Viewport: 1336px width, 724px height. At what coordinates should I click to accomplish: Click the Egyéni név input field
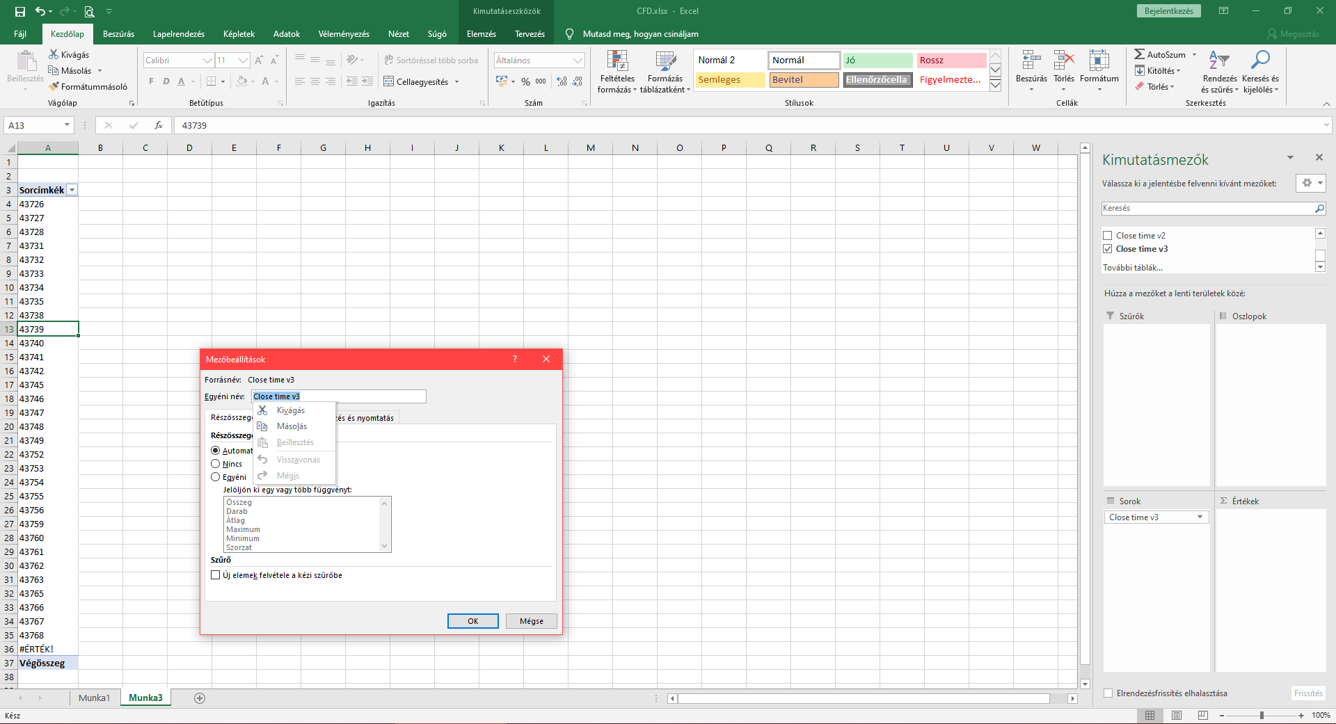(x=339, y=396)
